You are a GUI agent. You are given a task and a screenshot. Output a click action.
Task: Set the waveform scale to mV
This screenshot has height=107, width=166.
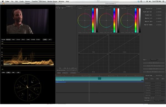point(50,40)
